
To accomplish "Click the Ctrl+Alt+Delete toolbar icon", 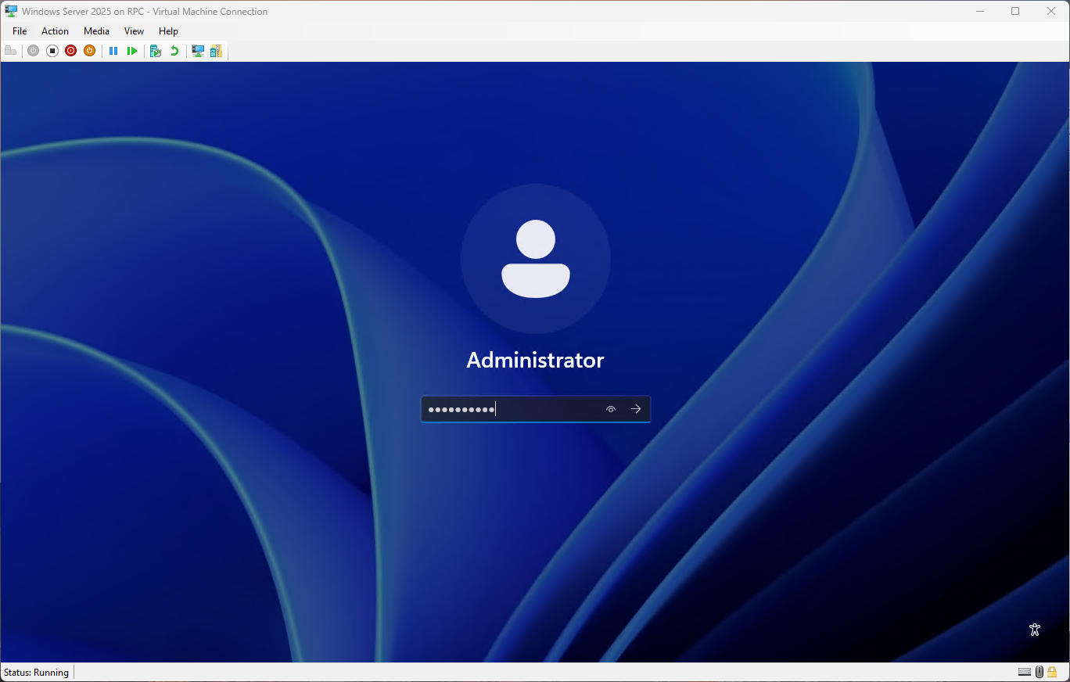I will click(10, 51).
